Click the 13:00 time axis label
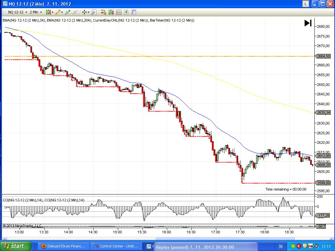 (19, 232)
